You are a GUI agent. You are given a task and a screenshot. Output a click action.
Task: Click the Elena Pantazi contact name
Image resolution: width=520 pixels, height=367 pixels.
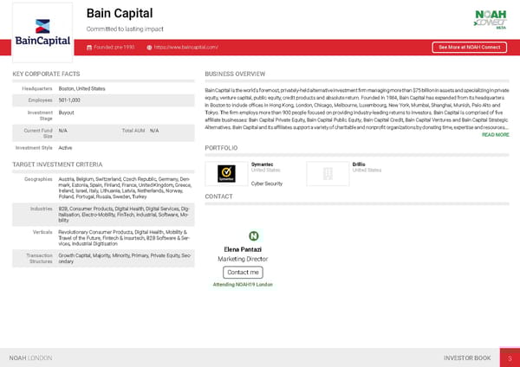[243, 249]
